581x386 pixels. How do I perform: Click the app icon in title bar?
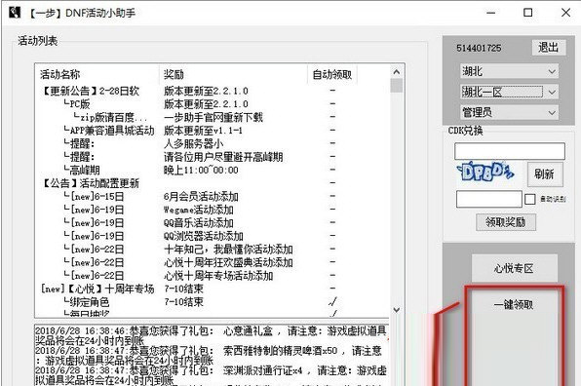(x=15, y=13)
